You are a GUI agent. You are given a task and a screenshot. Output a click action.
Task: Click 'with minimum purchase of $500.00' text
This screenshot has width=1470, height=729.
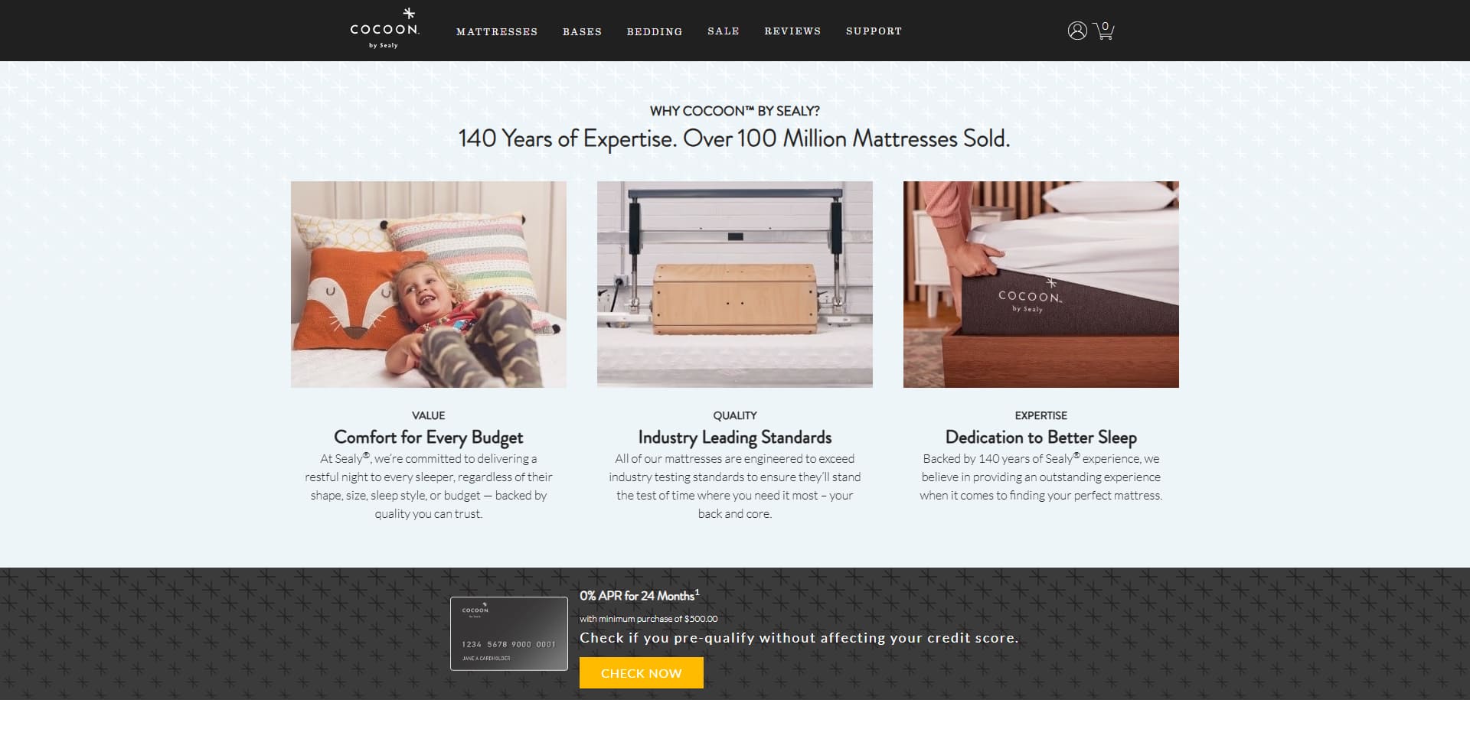tap(648, 619)
